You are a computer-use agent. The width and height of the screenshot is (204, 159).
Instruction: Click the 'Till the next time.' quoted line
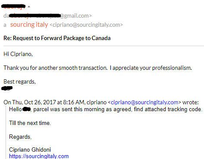click(30, 123)
